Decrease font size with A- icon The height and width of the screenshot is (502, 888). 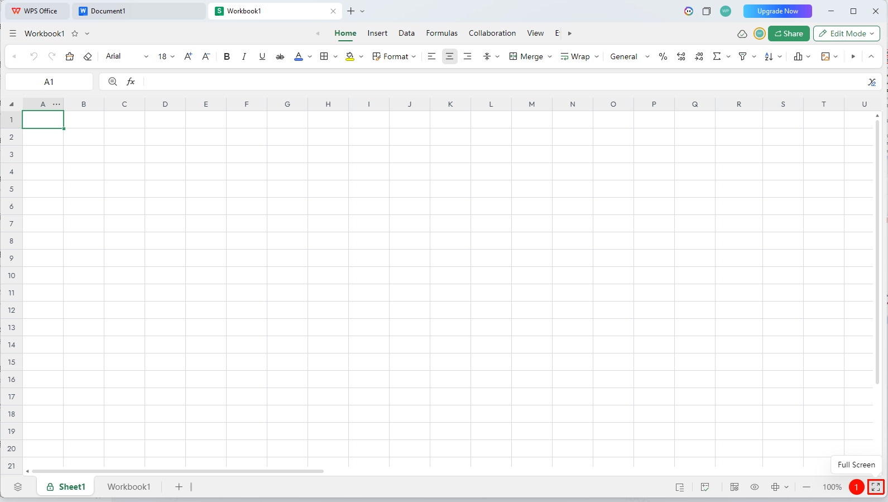tap(206, 56)
